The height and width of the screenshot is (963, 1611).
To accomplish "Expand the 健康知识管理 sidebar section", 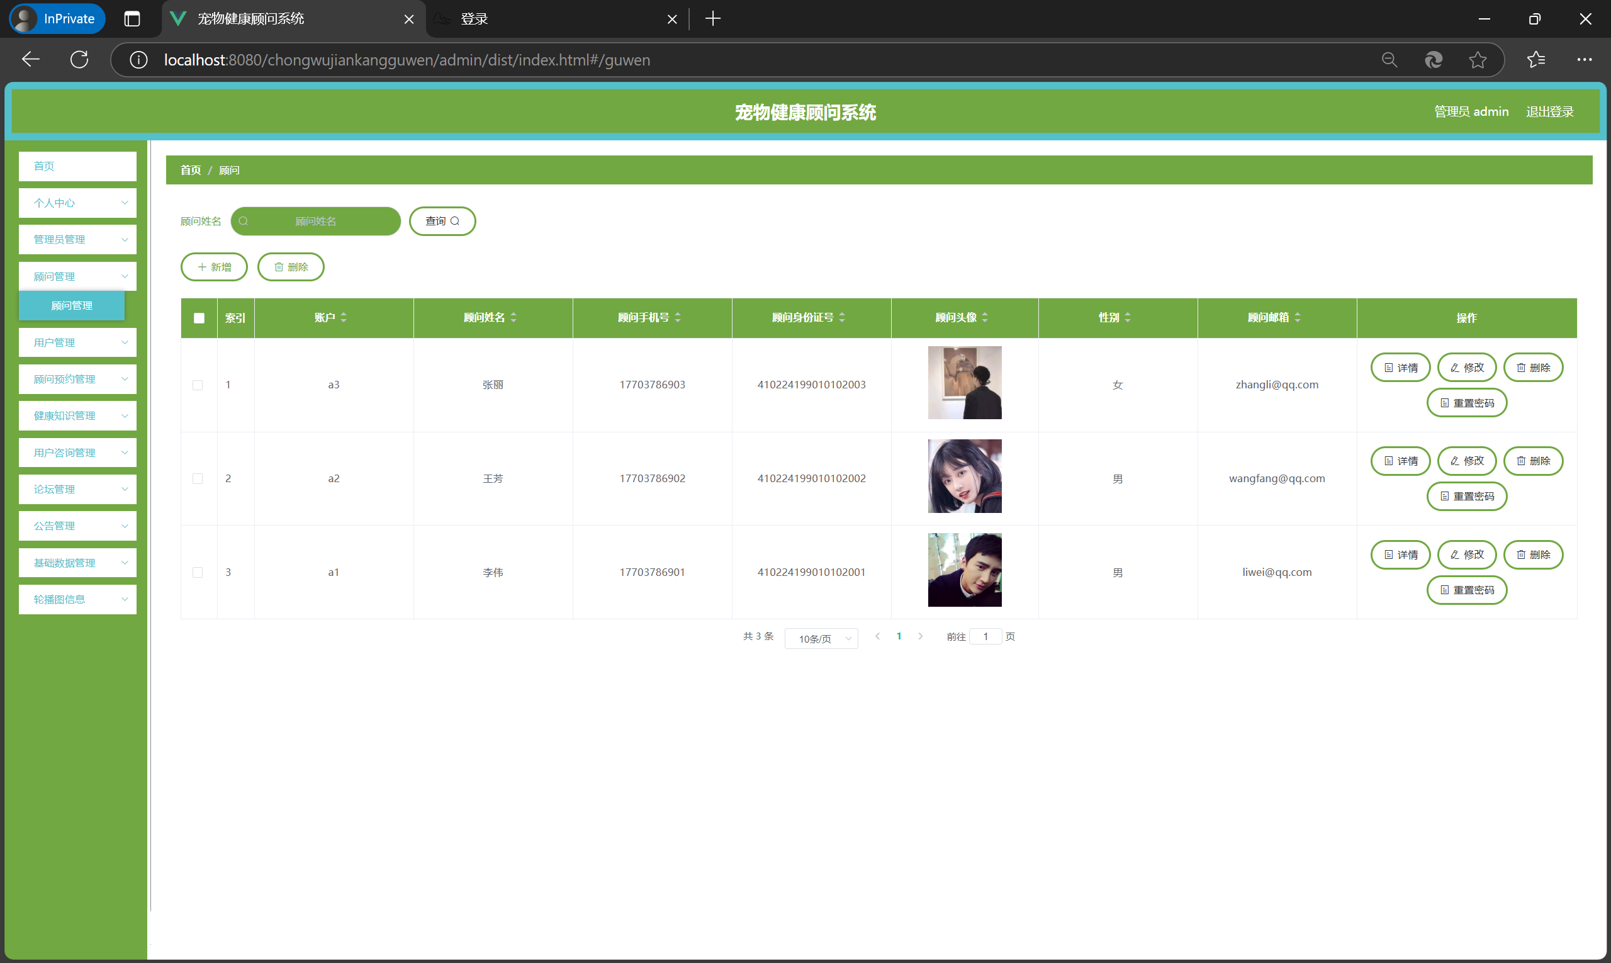I will 77,416.
